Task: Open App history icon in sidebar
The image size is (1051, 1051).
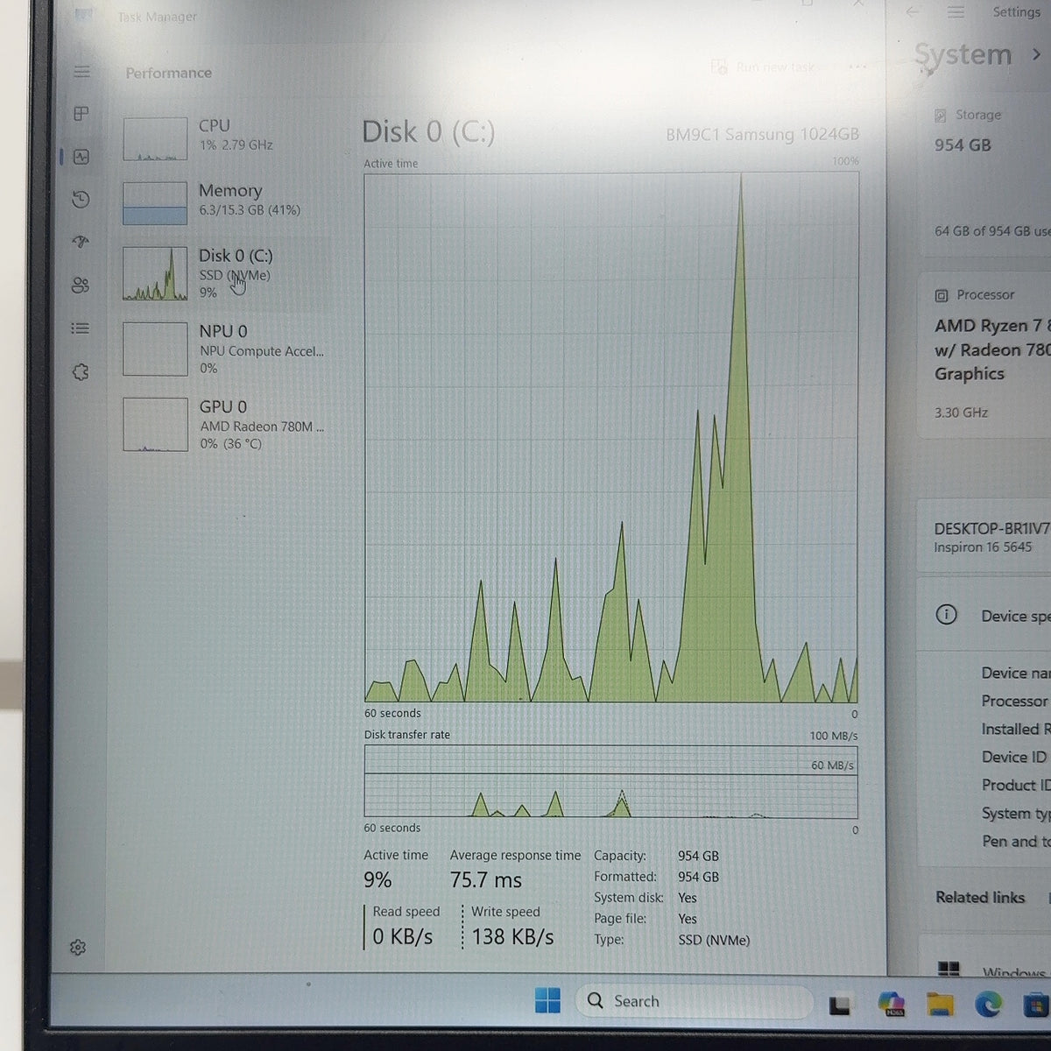Action: click(x=81, y=200)
